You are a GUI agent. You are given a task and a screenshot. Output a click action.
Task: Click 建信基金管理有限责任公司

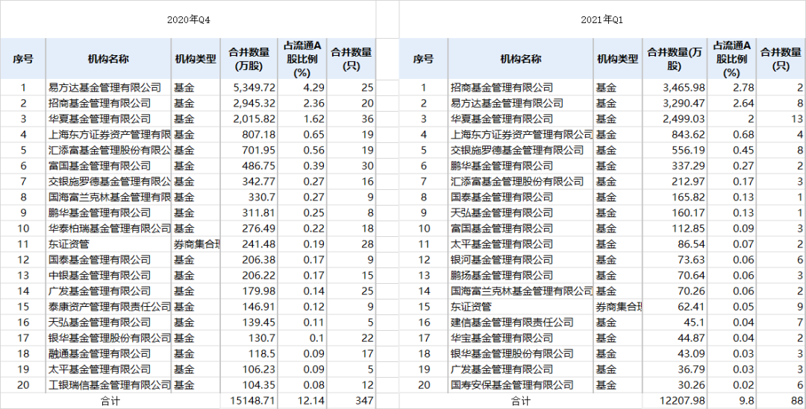(x=511, y=323)
